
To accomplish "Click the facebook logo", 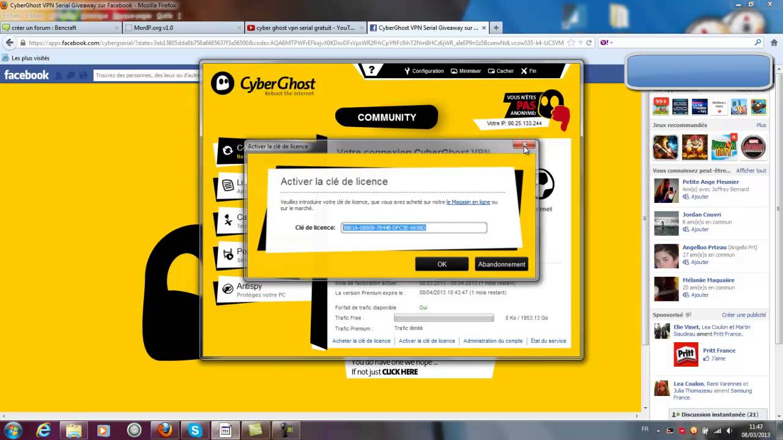I will [x=26, y=75].
